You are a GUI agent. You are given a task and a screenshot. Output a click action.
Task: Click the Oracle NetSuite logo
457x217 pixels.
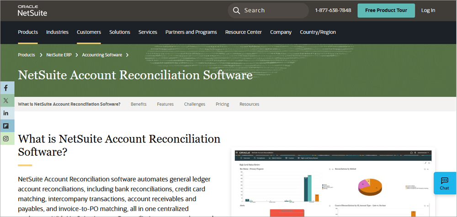click(x=32, y=11)
